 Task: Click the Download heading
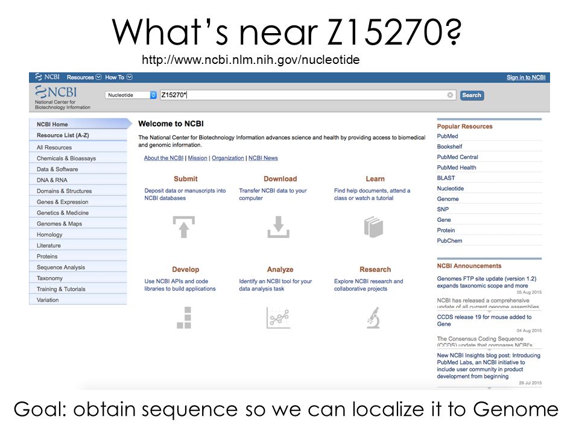click(x=280, y=178)
